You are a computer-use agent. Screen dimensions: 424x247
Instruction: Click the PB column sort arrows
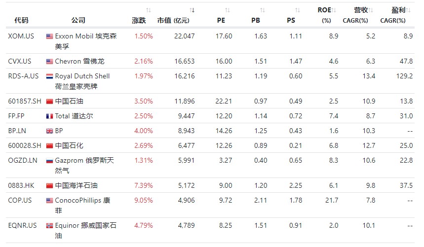pyautogui.click(x=262, y=10)
